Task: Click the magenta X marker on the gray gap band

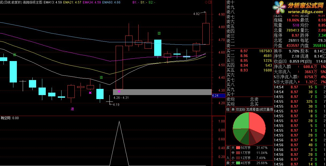Action: (119, 91)
